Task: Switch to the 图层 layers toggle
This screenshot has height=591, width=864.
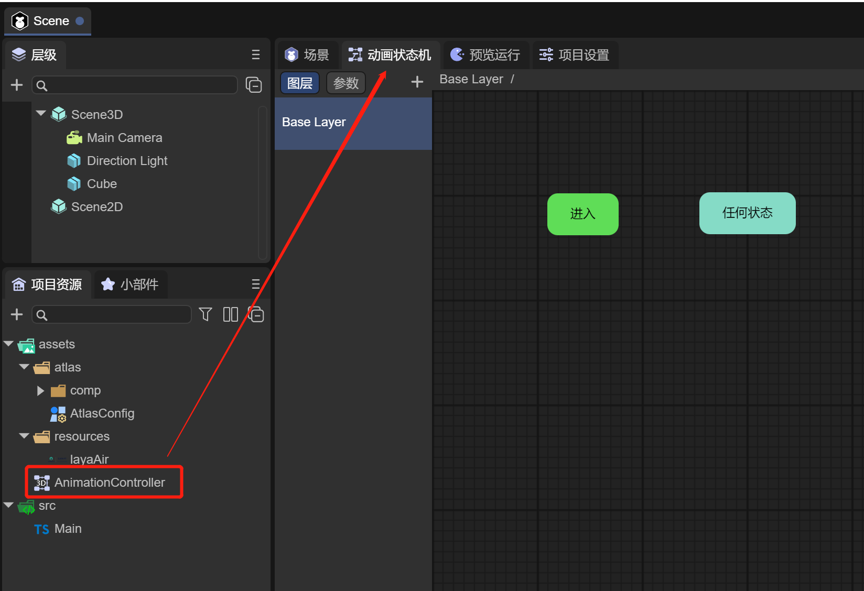Action: point(300,83)
